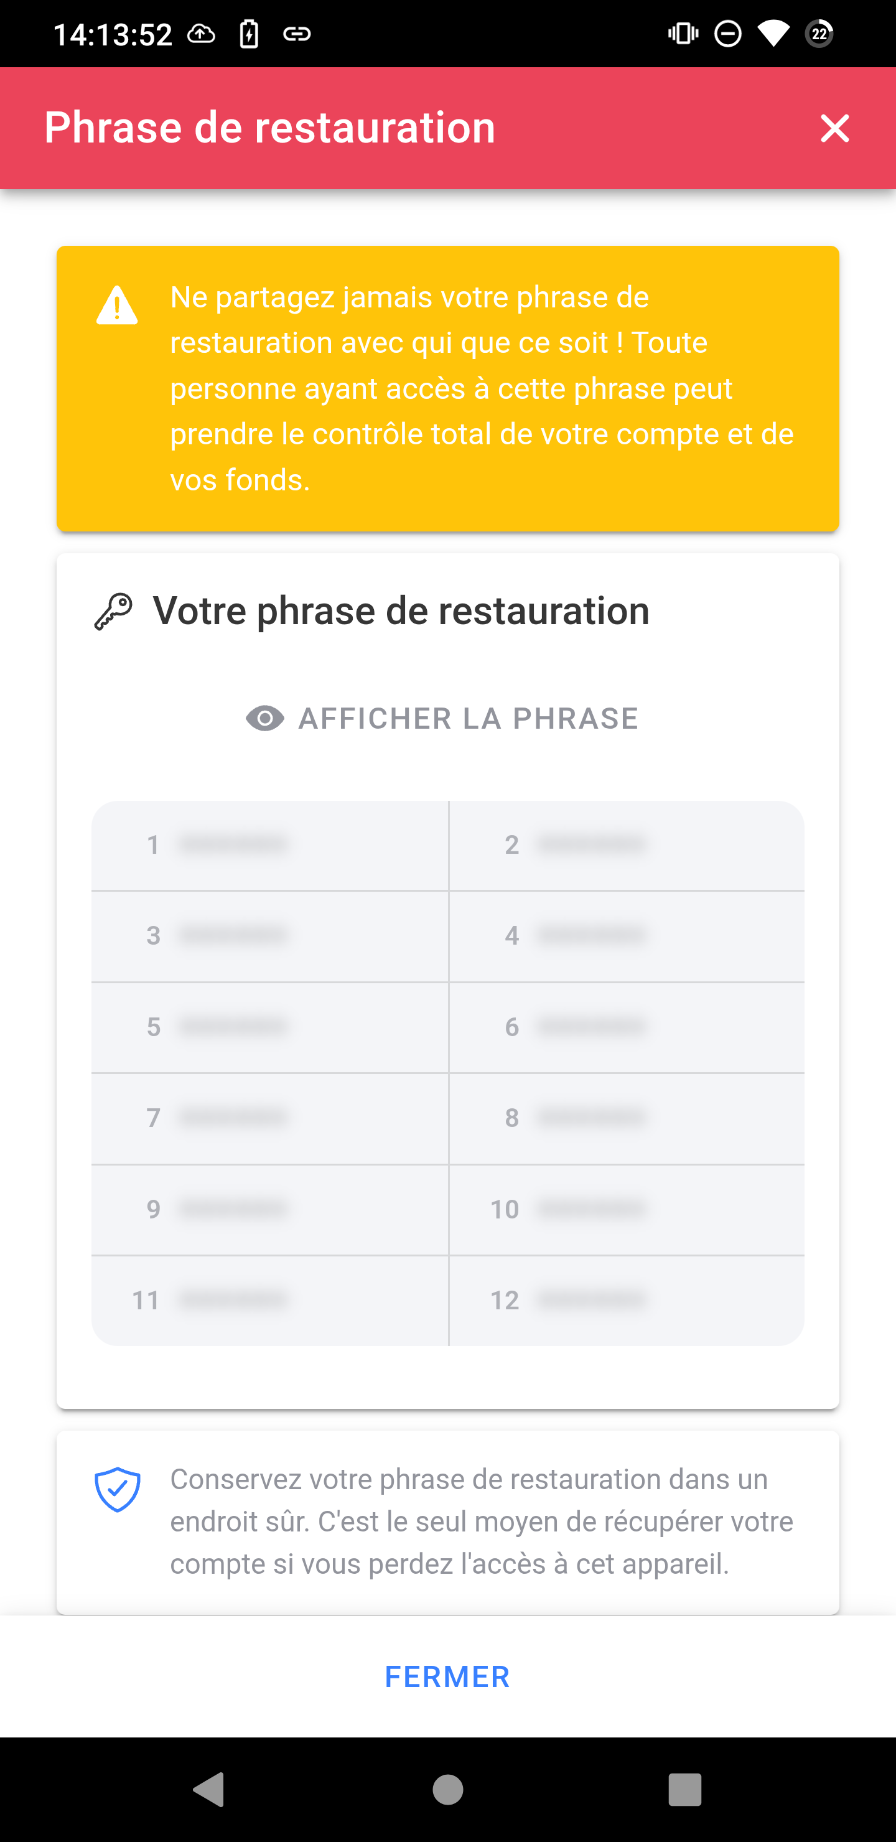
Task: Tap the cloud upload status bar icon
Action: point(202,34)
